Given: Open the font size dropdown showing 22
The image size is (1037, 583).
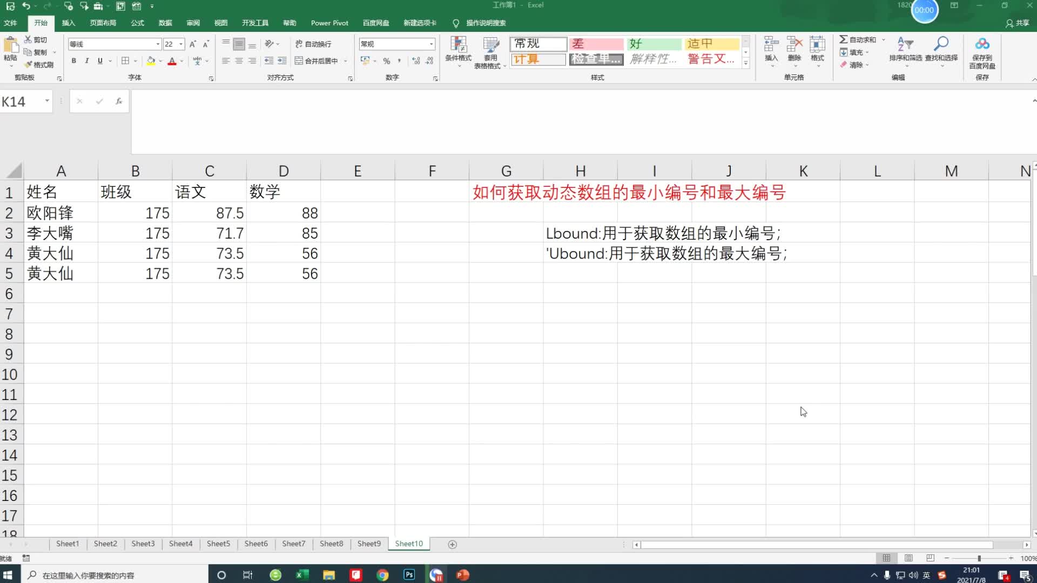Looking at the screenshot, I should pos(181,44).
